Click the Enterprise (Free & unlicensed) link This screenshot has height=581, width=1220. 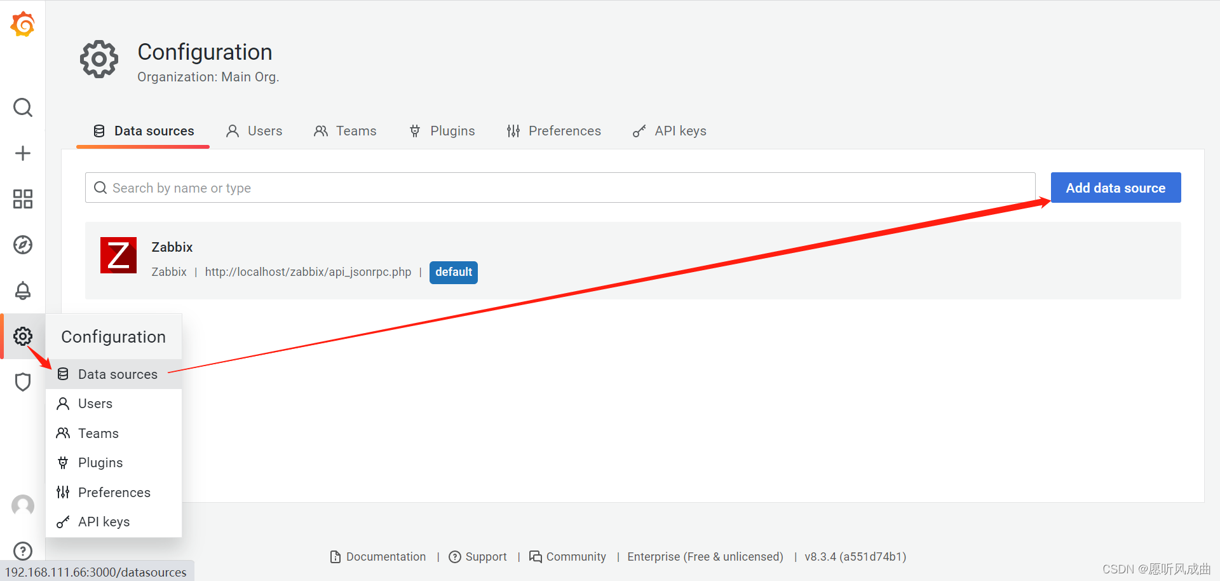[705, 557]
